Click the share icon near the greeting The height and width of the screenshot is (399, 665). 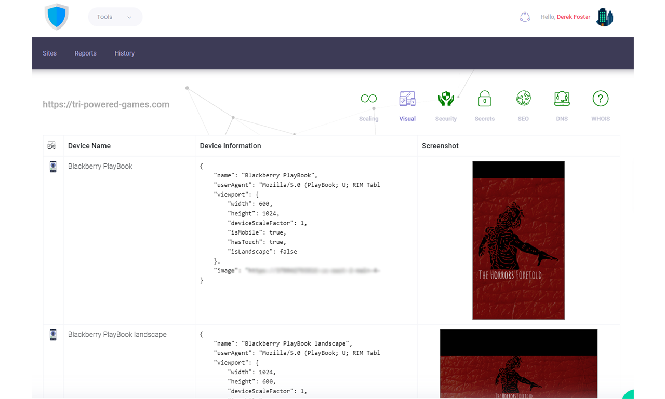tap(525, 17)
